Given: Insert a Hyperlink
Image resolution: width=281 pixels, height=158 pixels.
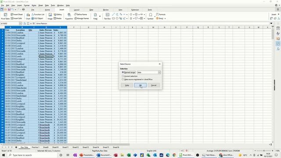Looking at the screenshot, I should click(x=69, y=16).
